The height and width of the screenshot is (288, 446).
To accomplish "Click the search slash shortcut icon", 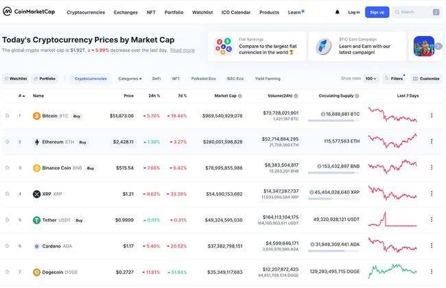I will [436, 12].
